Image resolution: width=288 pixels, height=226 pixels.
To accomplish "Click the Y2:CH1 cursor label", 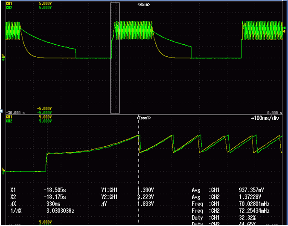I will (109, 197).
